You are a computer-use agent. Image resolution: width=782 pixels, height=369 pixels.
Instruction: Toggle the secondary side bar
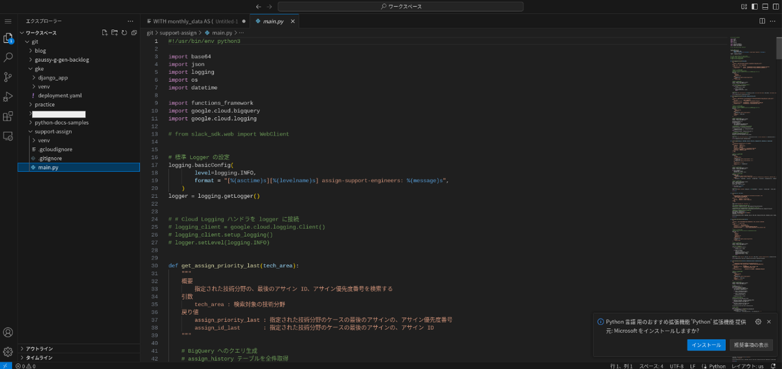point(775,7)
